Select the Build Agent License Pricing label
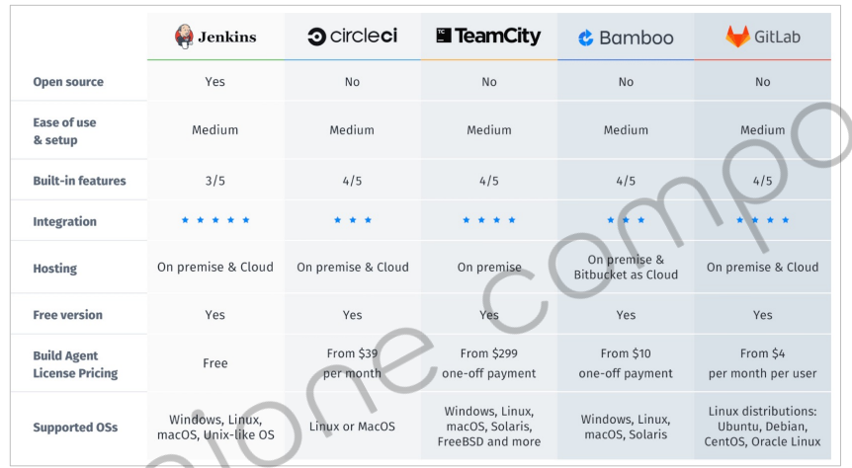Image resolution: width=852 pixels, height=468 pixels. 75,364
